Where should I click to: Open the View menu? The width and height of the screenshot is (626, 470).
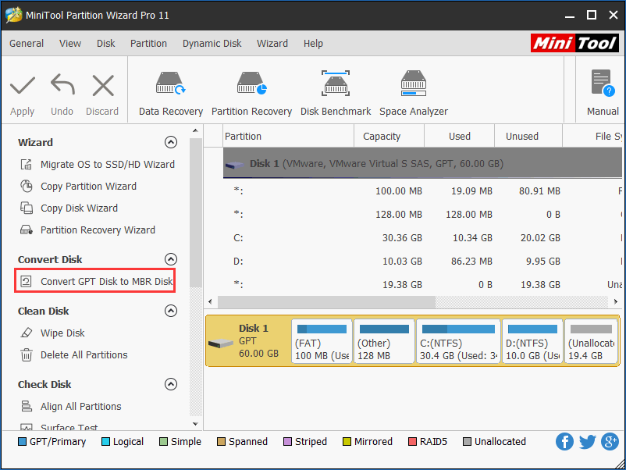click(70, 43)
